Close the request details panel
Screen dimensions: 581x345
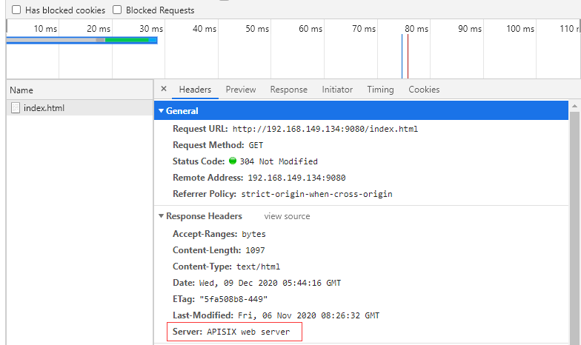pyautogui.click(x=164, y=90)
